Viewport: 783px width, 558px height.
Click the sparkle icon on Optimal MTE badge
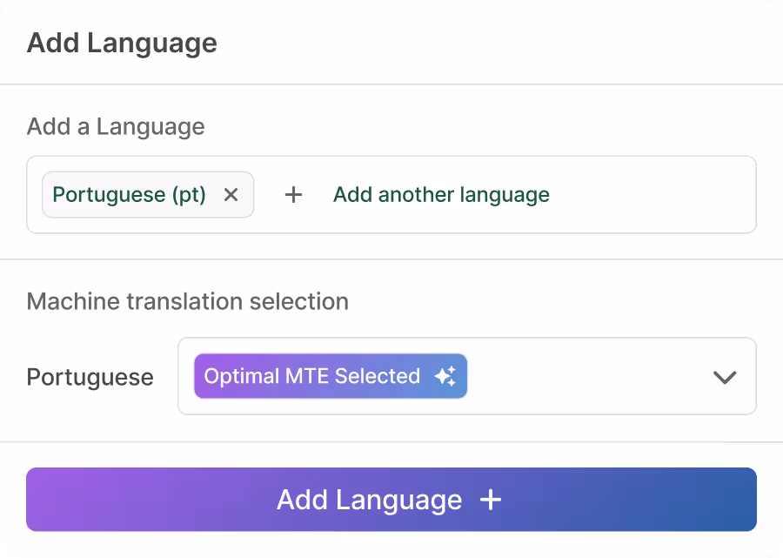(x=445, y=376)
